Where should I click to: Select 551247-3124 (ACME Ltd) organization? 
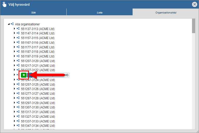(38, 80)
